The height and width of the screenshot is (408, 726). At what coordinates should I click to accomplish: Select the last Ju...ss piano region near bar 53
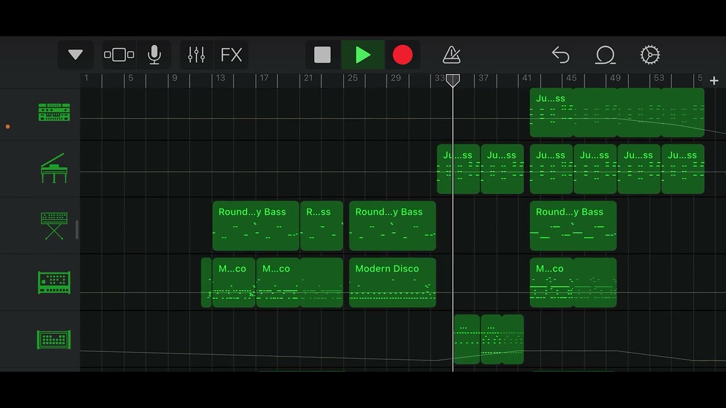683,169
